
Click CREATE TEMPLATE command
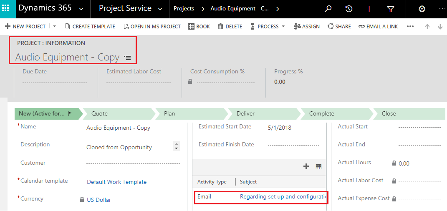point(90,27)
